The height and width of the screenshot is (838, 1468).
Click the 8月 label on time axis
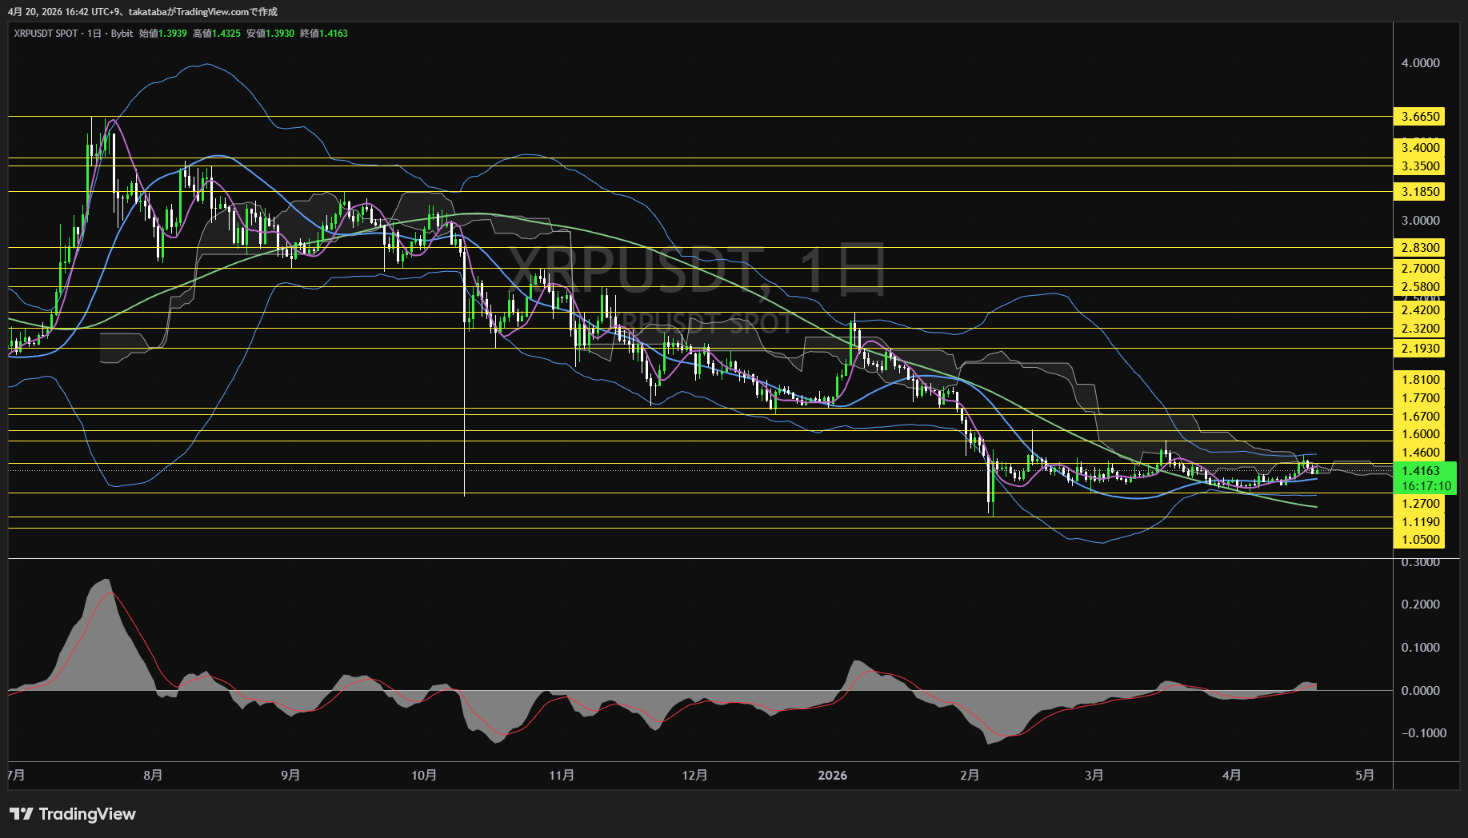tap(153, 776)
